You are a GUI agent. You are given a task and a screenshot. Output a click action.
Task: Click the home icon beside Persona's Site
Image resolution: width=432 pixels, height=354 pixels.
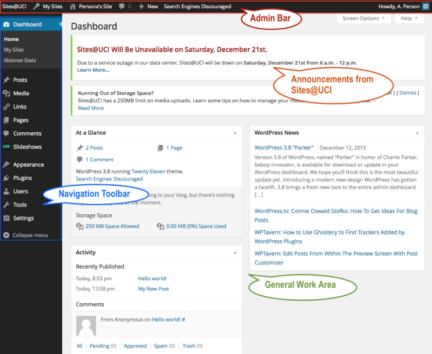tap(72, 6)
